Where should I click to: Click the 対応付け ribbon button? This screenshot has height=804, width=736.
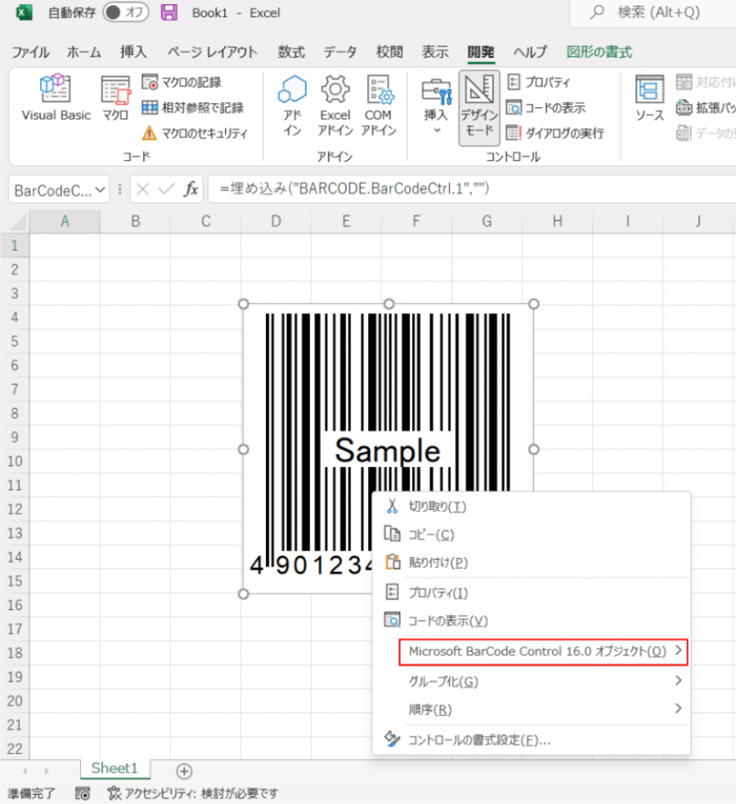point(705,82)
